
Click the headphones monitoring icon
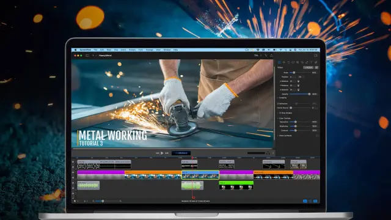point(268,153)
